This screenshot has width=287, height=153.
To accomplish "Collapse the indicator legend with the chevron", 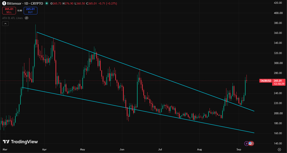I will [5, 24].
